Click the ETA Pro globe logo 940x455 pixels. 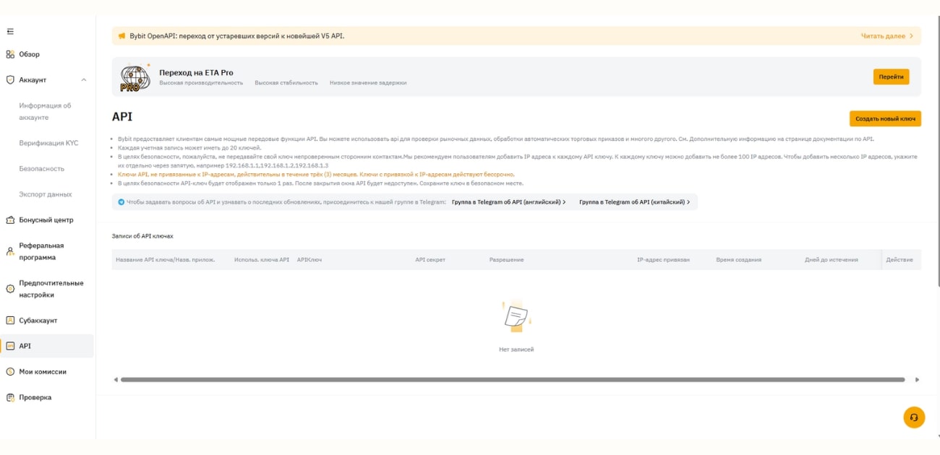pos(134,78)
